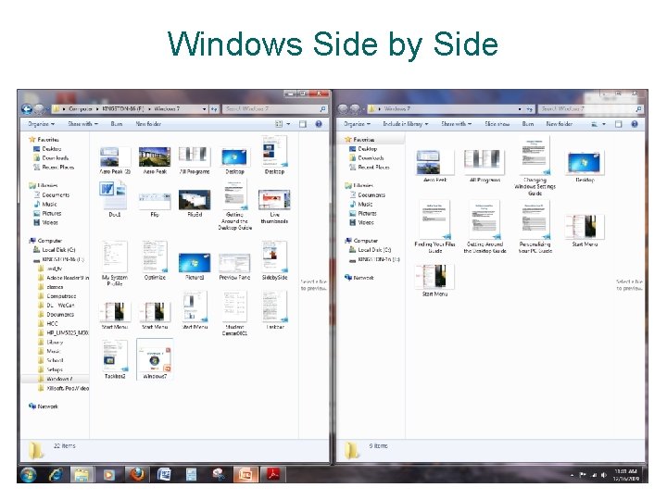Viewport: 667px width, 500px height.
Task: Open the Organize menu in the left window
Action: click(42, 124)
